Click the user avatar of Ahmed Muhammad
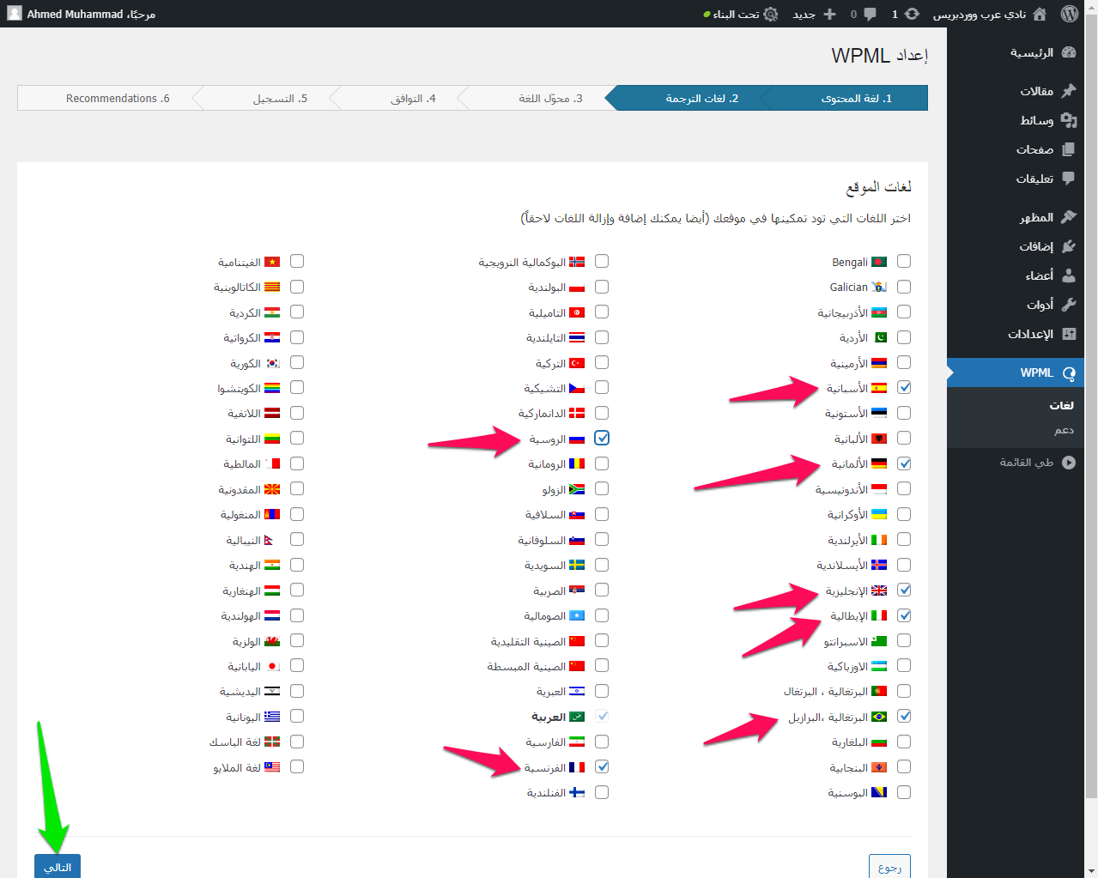 point(15,14)
